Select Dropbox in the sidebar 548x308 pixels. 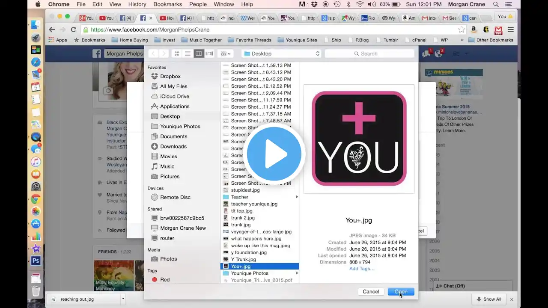[x=170, y=76]
